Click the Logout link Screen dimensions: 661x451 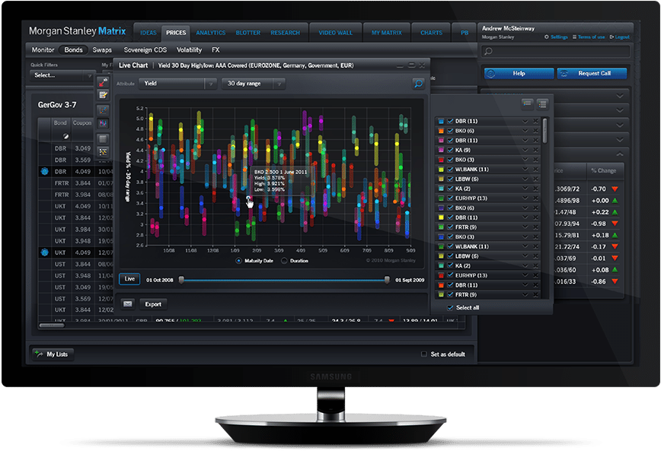[620, 37]
